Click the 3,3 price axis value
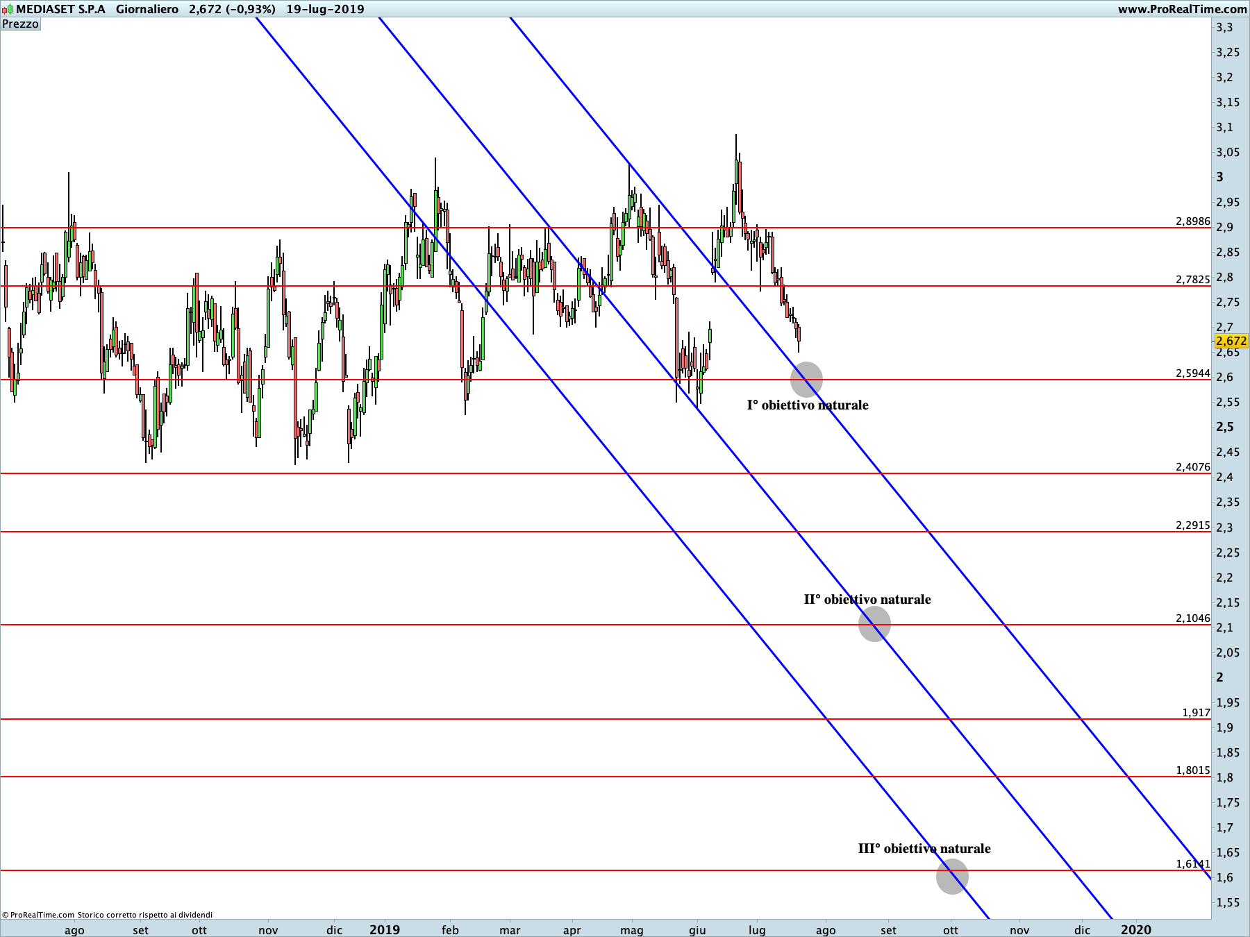The image size is (1250, 937). pyautogui.click(x=1224, y=27)
